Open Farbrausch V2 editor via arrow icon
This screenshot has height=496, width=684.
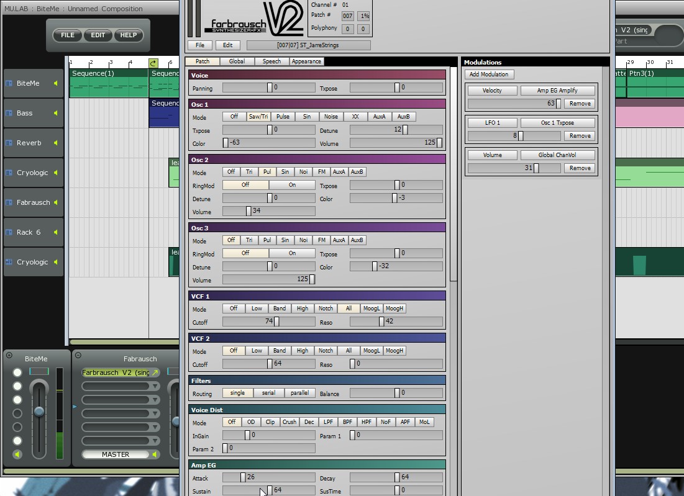click(x=155, y=372)
